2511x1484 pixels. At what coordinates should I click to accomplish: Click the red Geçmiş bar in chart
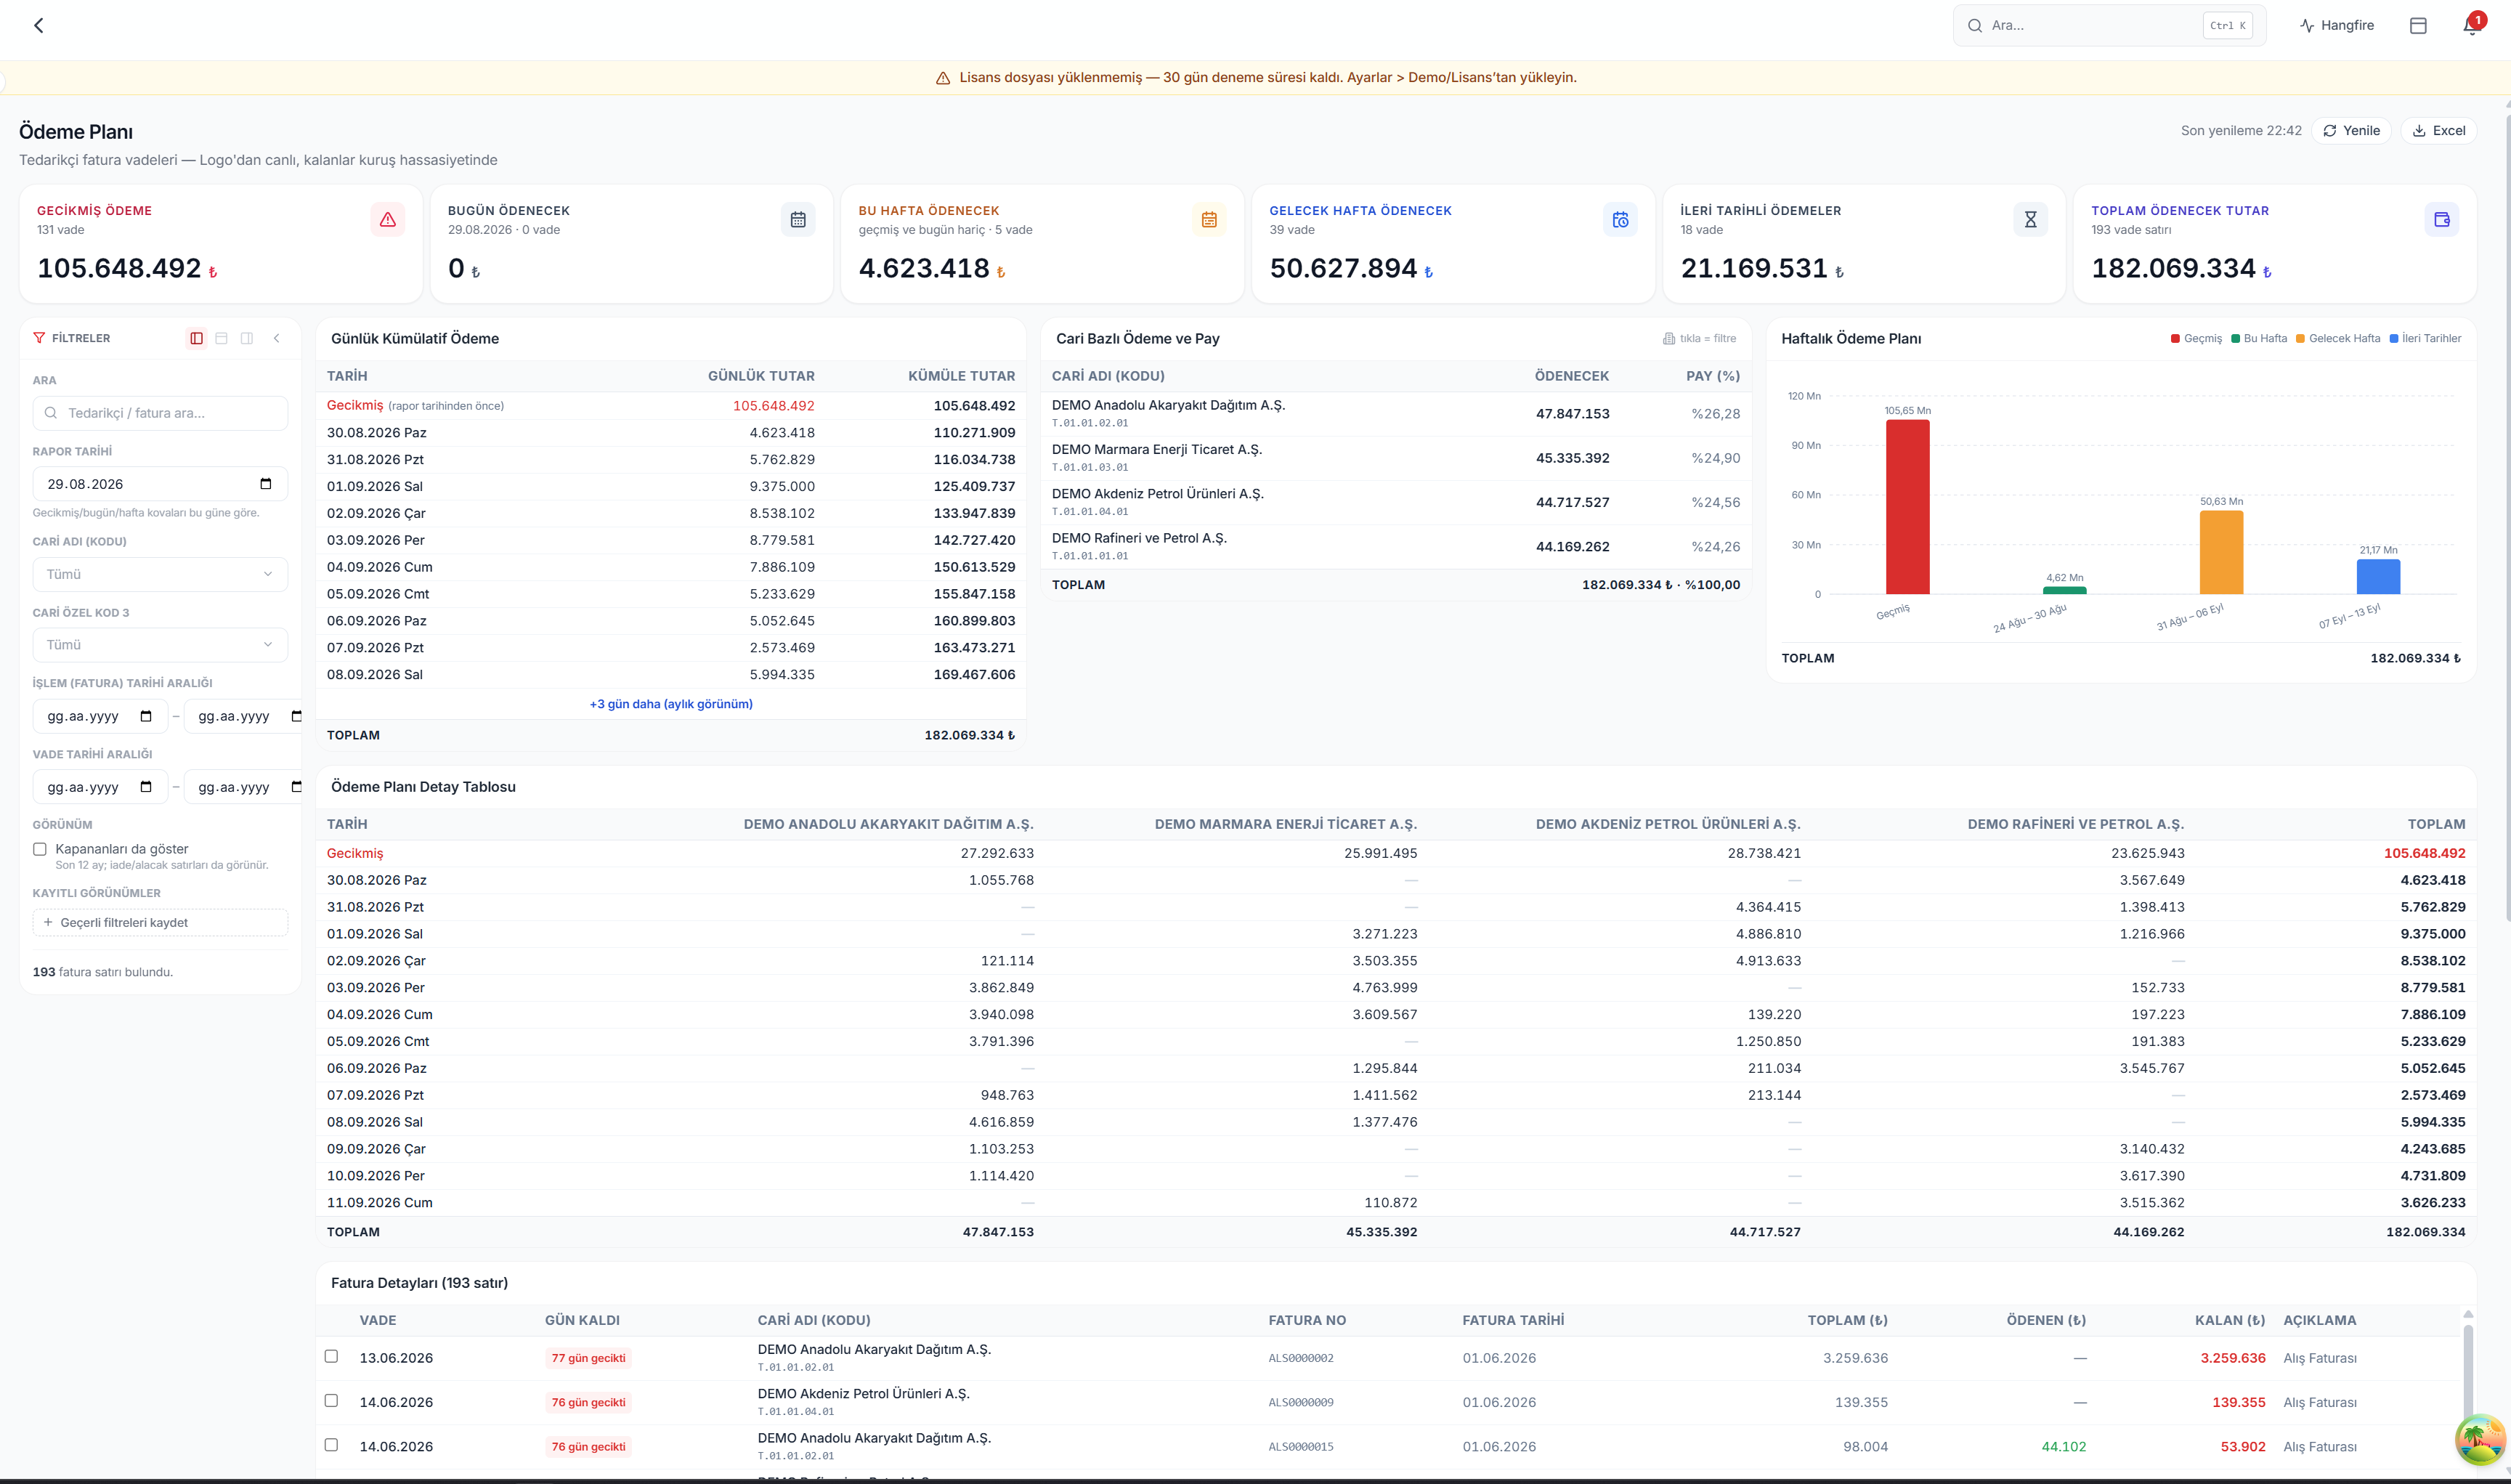point(1908,507)
